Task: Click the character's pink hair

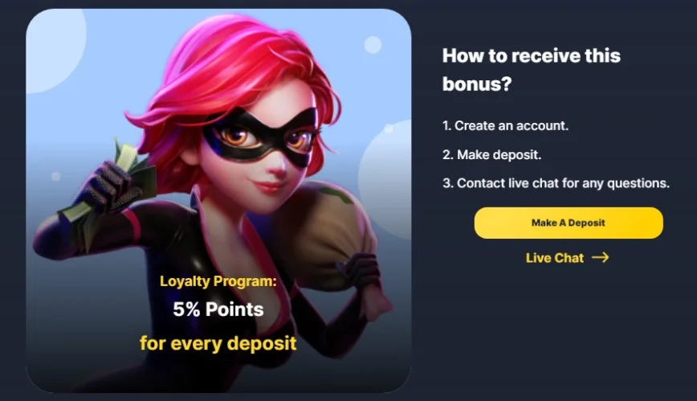Action: pyautogui.click(x=231, y=72)
